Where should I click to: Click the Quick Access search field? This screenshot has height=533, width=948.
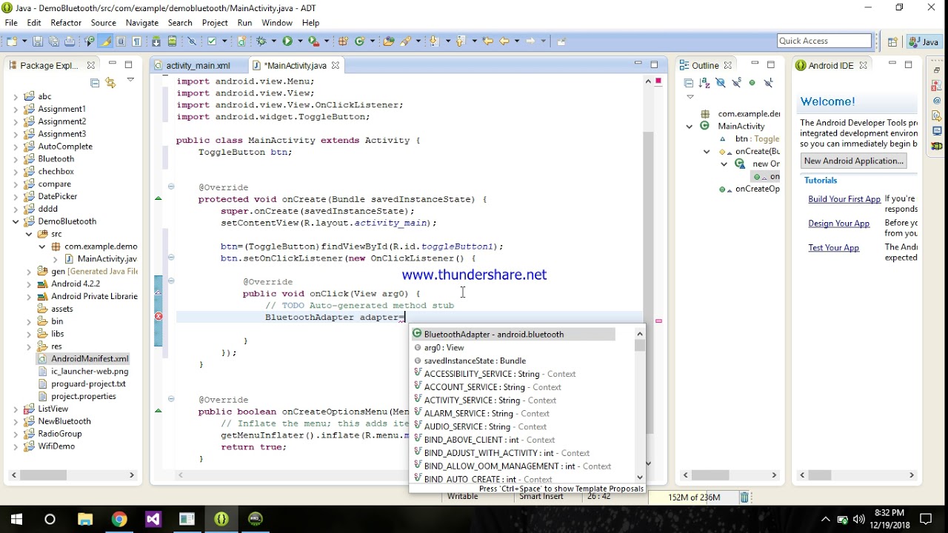tap(824, 41)
